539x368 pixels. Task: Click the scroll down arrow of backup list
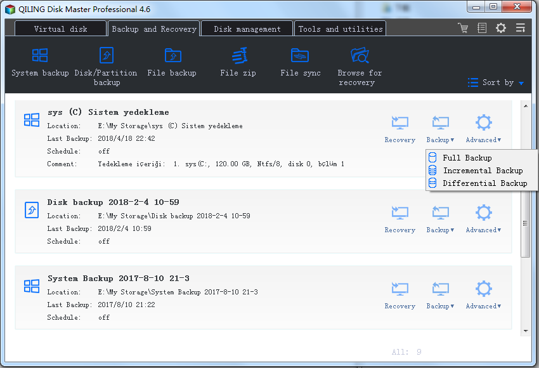pos(526,331)
